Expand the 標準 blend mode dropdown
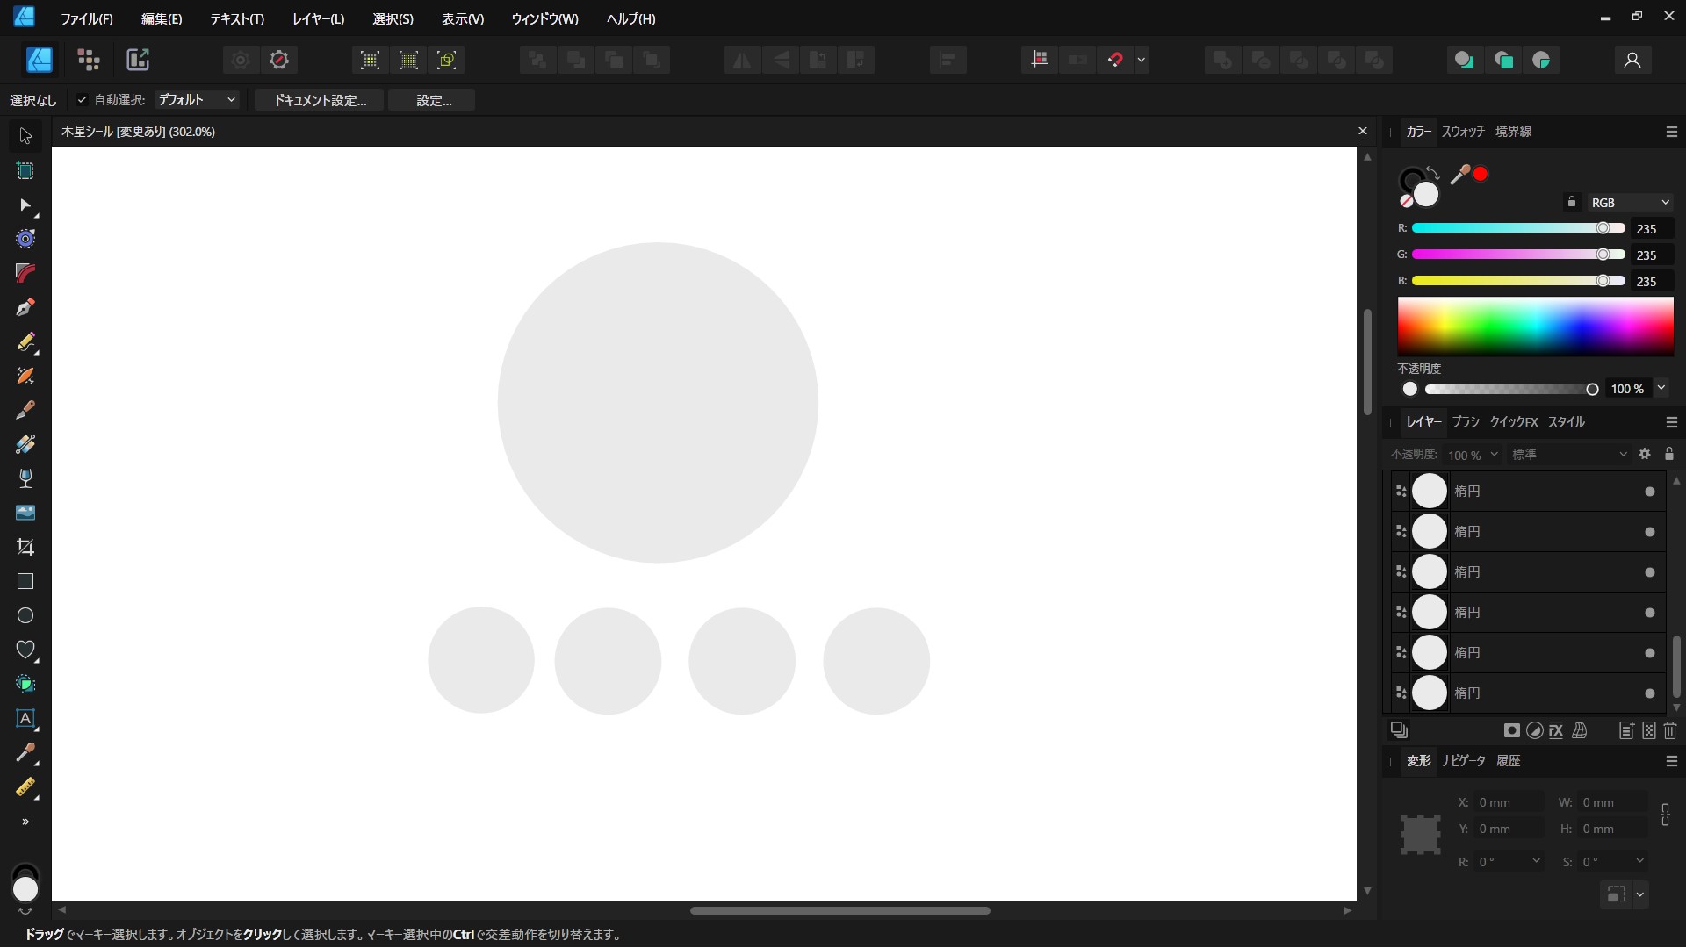This screenshot has width=1686, height=948. tap(1568, 454)
